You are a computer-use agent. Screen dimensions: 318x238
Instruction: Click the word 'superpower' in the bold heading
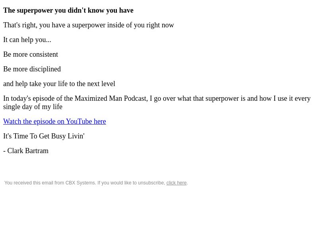(35, 10)
